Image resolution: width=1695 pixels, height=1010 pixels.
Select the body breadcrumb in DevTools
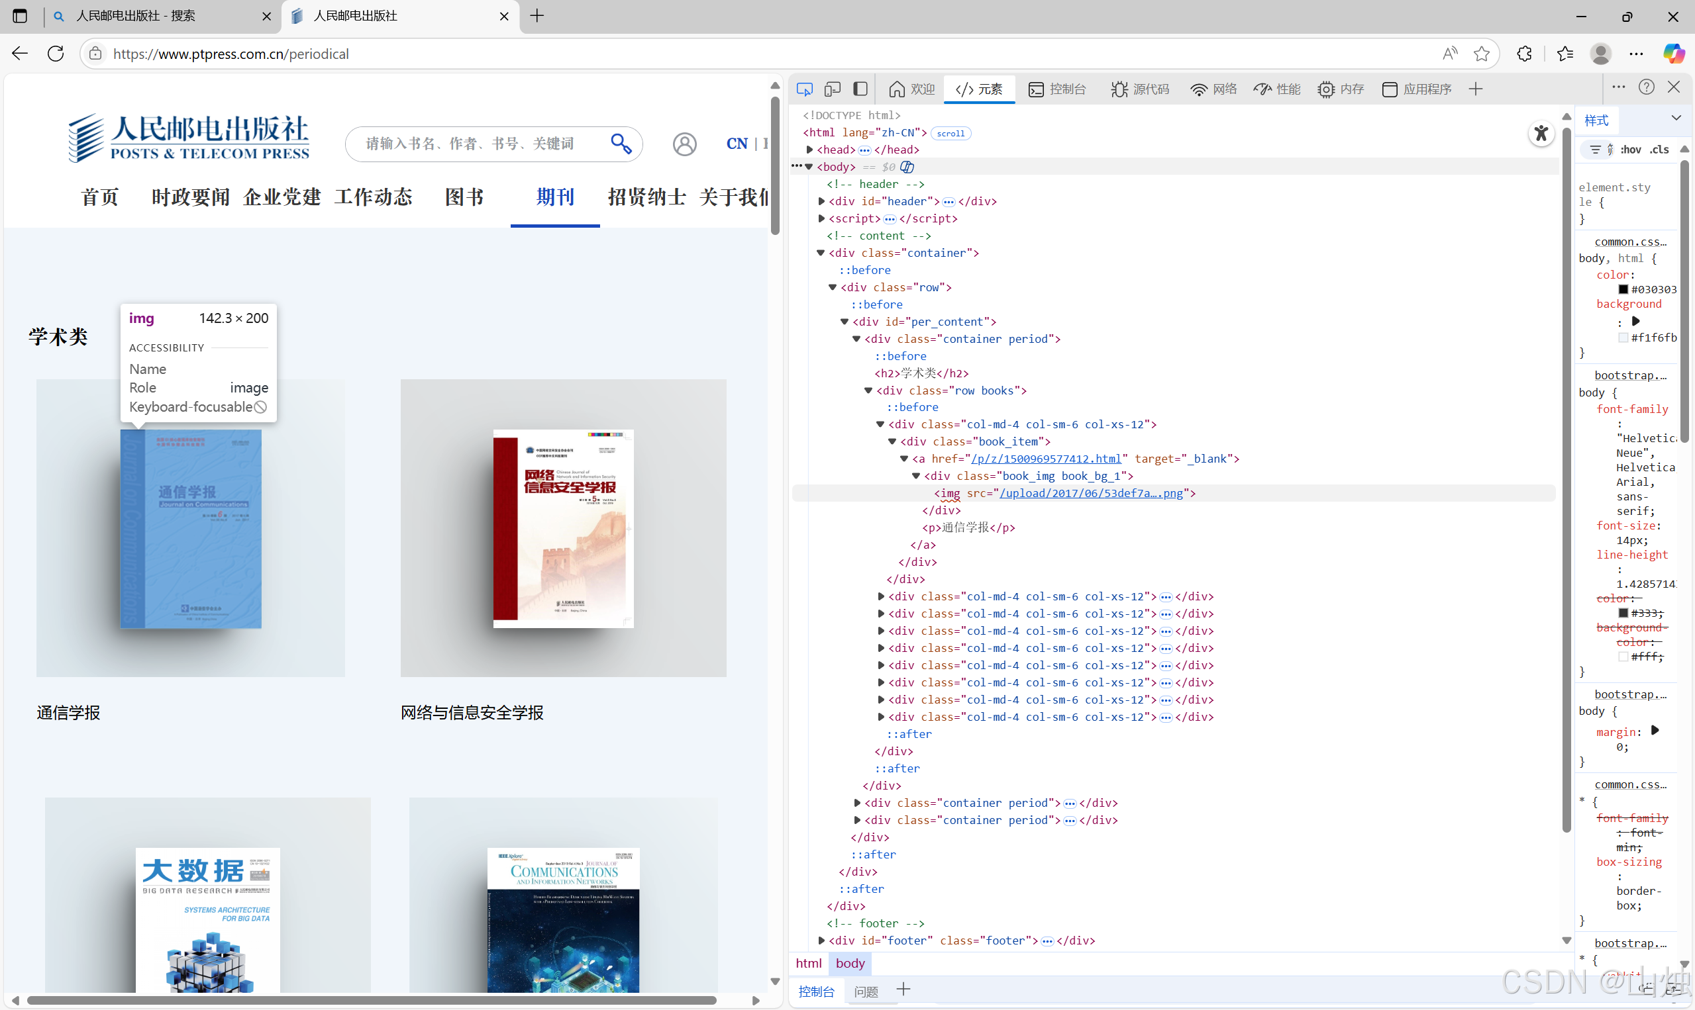click(x=850, y=963)
